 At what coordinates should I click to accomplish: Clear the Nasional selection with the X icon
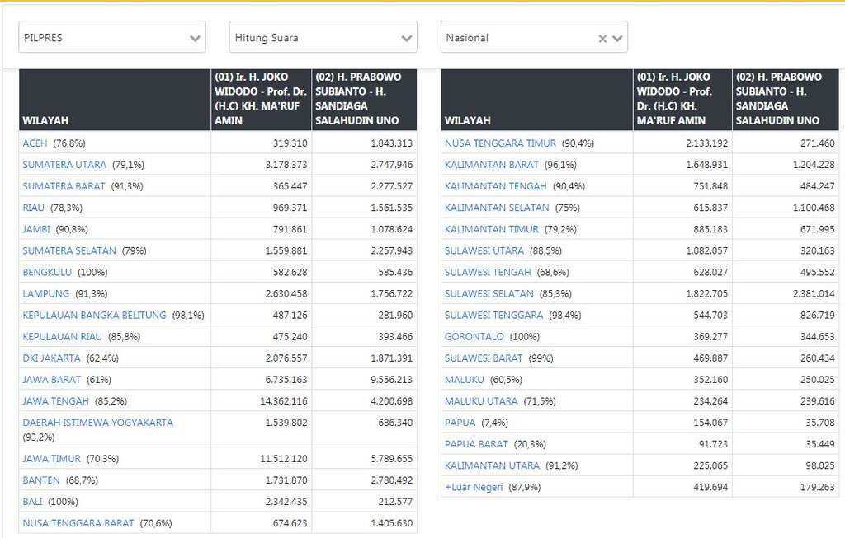pyautogui.click(x=602, y=38)
